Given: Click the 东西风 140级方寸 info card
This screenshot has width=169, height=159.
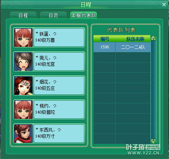Looking at the screenshot, I should pos(59,134).
